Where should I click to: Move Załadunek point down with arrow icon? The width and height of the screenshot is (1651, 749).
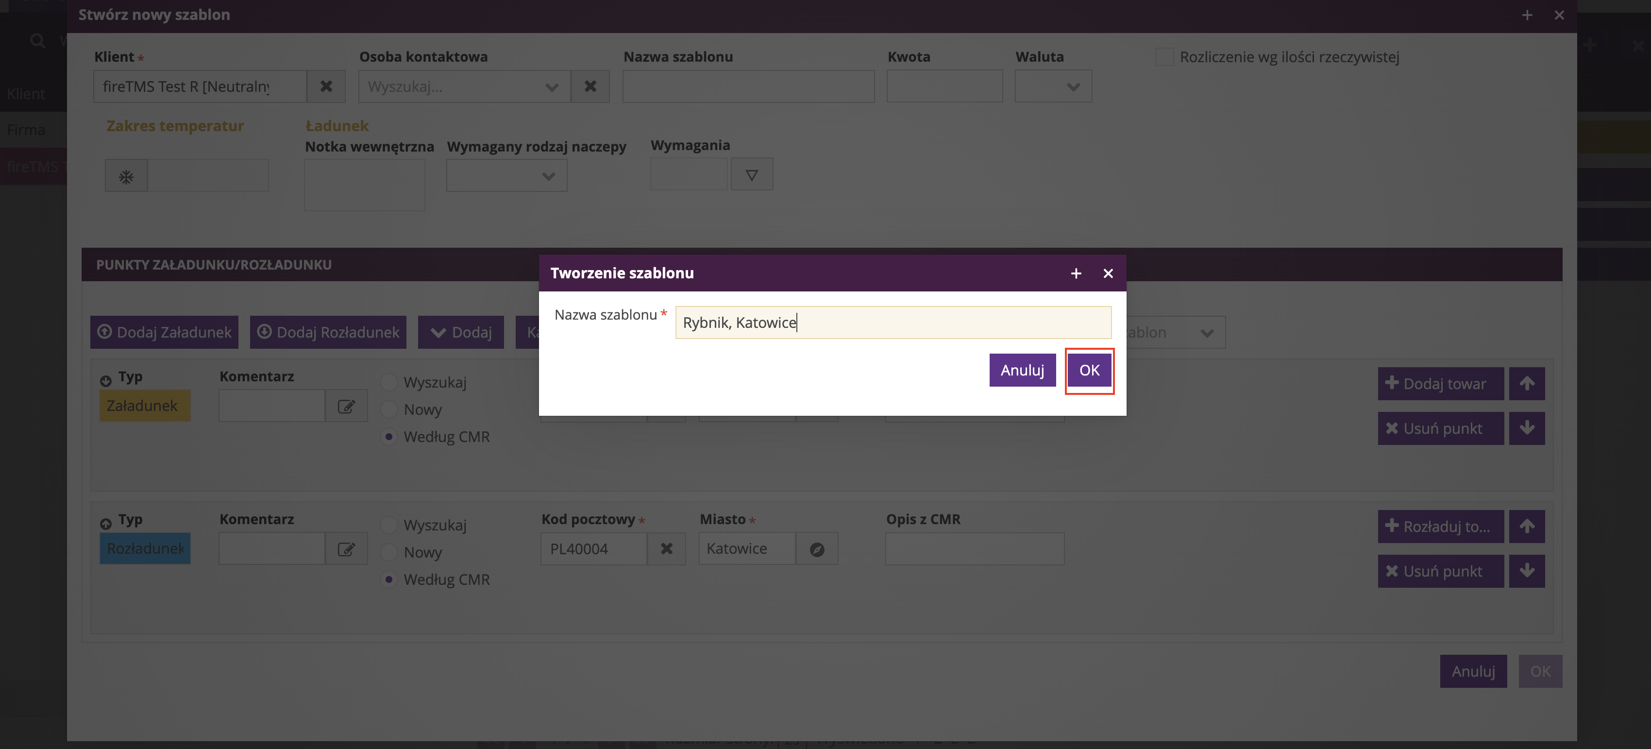tap(1527, 428)
